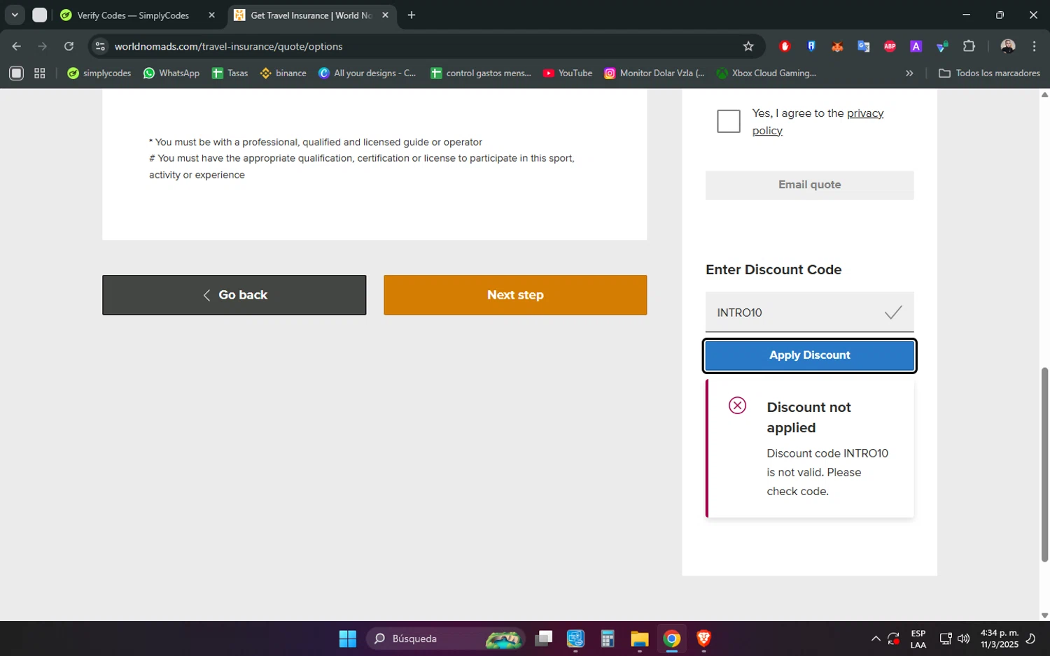Image resolution: width=1050 pixels, height=656 pixels.
Task: Open the purple A extension icon
Action: coord(916,46)
